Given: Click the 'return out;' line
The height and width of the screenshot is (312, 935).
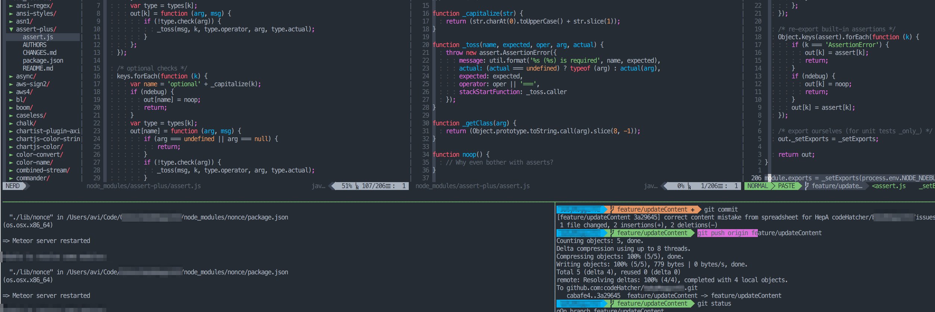Looking at the screenshot, I should click(796, 155).
